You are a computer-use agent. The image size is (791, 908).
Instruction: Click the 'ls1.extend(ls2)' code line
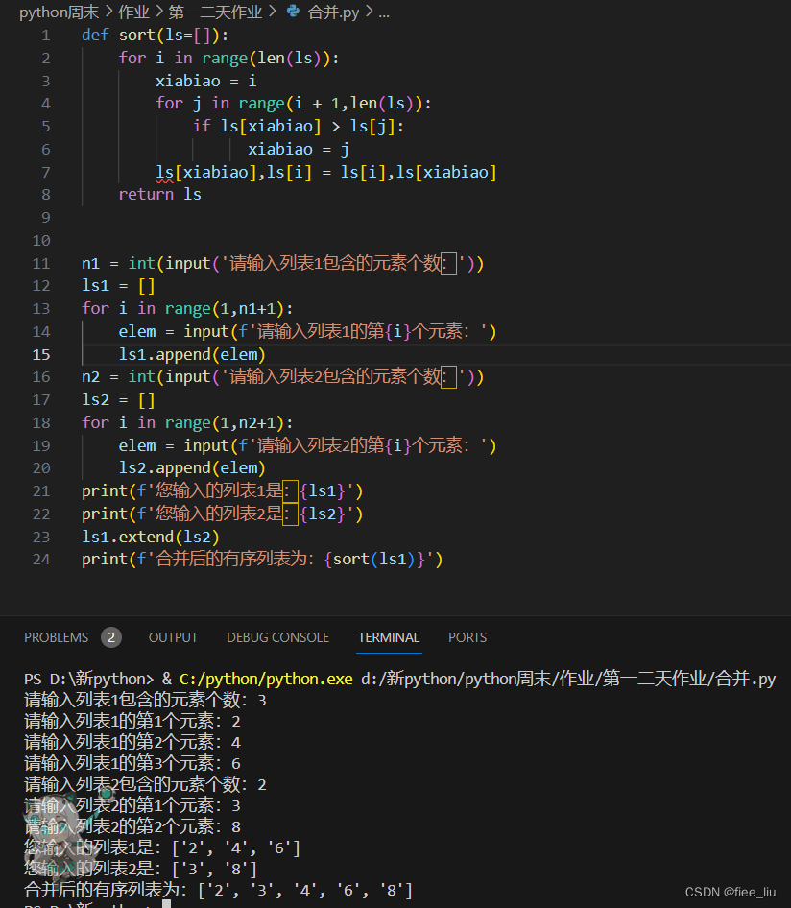click(x=151, y=537)
